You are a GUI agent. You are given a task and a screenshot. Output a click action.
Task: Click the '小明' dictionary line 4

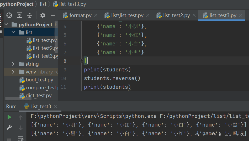[122, 26]
